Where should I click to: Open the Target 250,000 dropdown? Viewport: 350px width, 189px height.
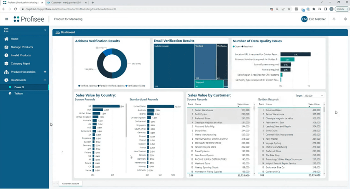tap(314, 96)
